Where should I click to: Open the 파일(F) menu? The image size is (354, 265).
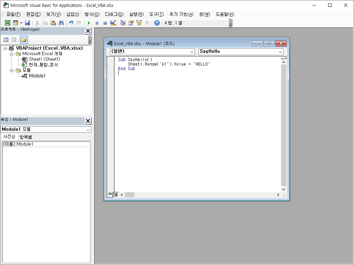coord(13,14)
